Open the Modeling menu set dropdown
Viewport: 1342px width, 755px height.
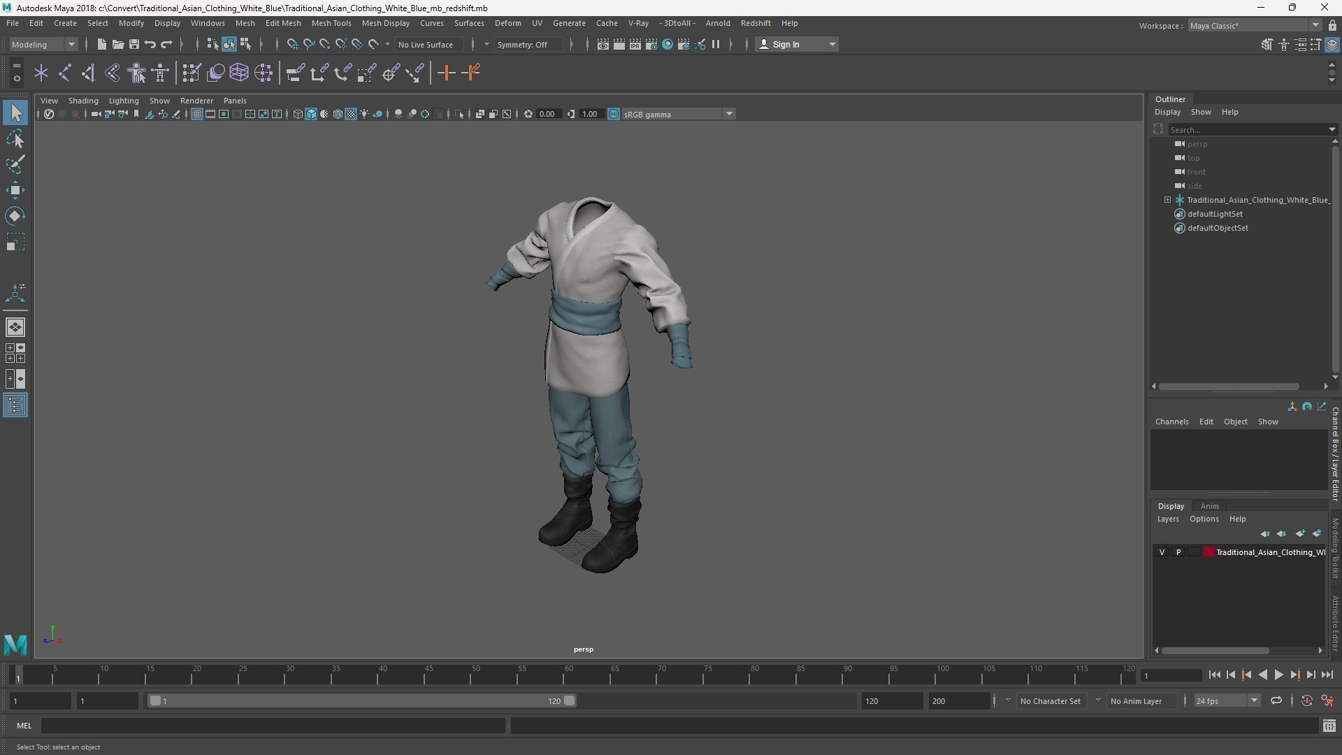coord(43,44)
